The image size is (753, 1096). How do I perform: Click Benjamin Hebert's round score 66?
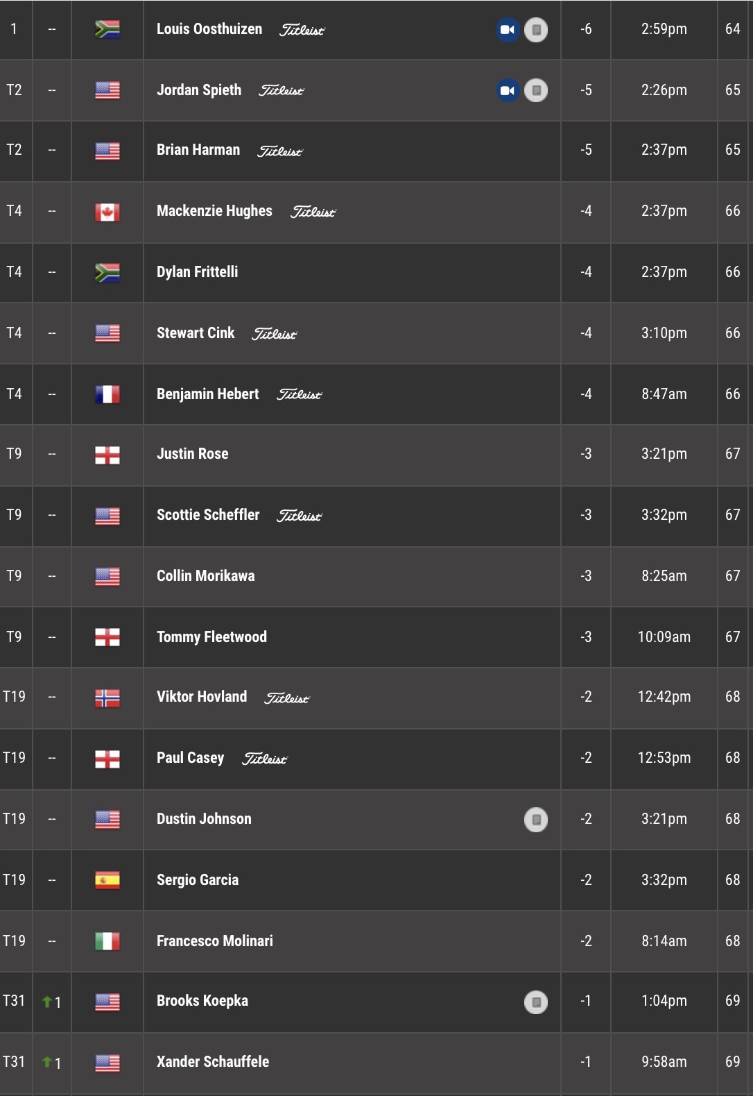733,394
